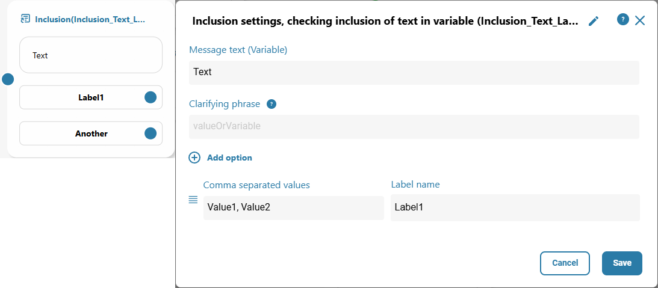
Task: Click the node's left input connector dot
Action: pos(8,79)
